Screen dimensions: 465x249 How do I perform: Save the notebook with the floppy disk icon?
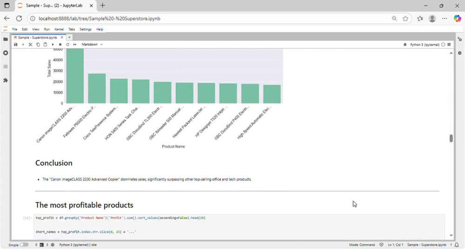15,45
